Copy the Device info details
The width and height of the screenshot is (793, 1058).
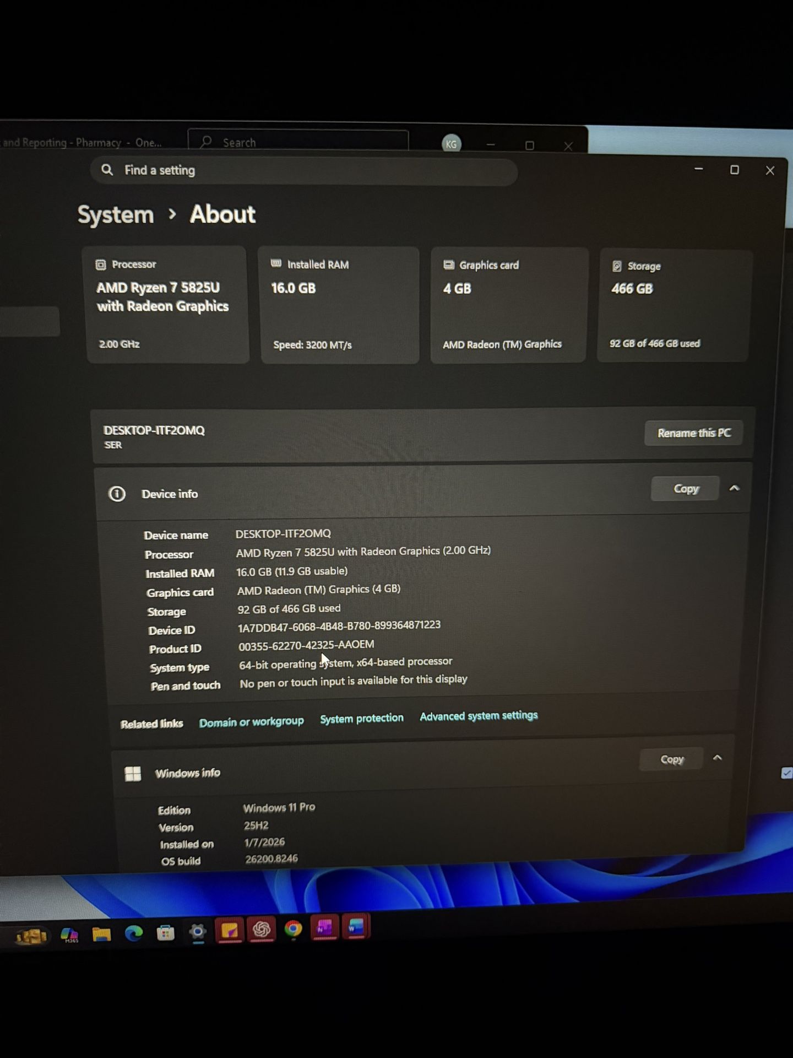point(686,489)
